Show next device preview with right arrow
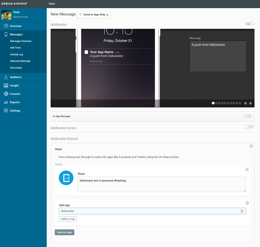The width and height of the screenshot is (260, 247). point(250,103)
